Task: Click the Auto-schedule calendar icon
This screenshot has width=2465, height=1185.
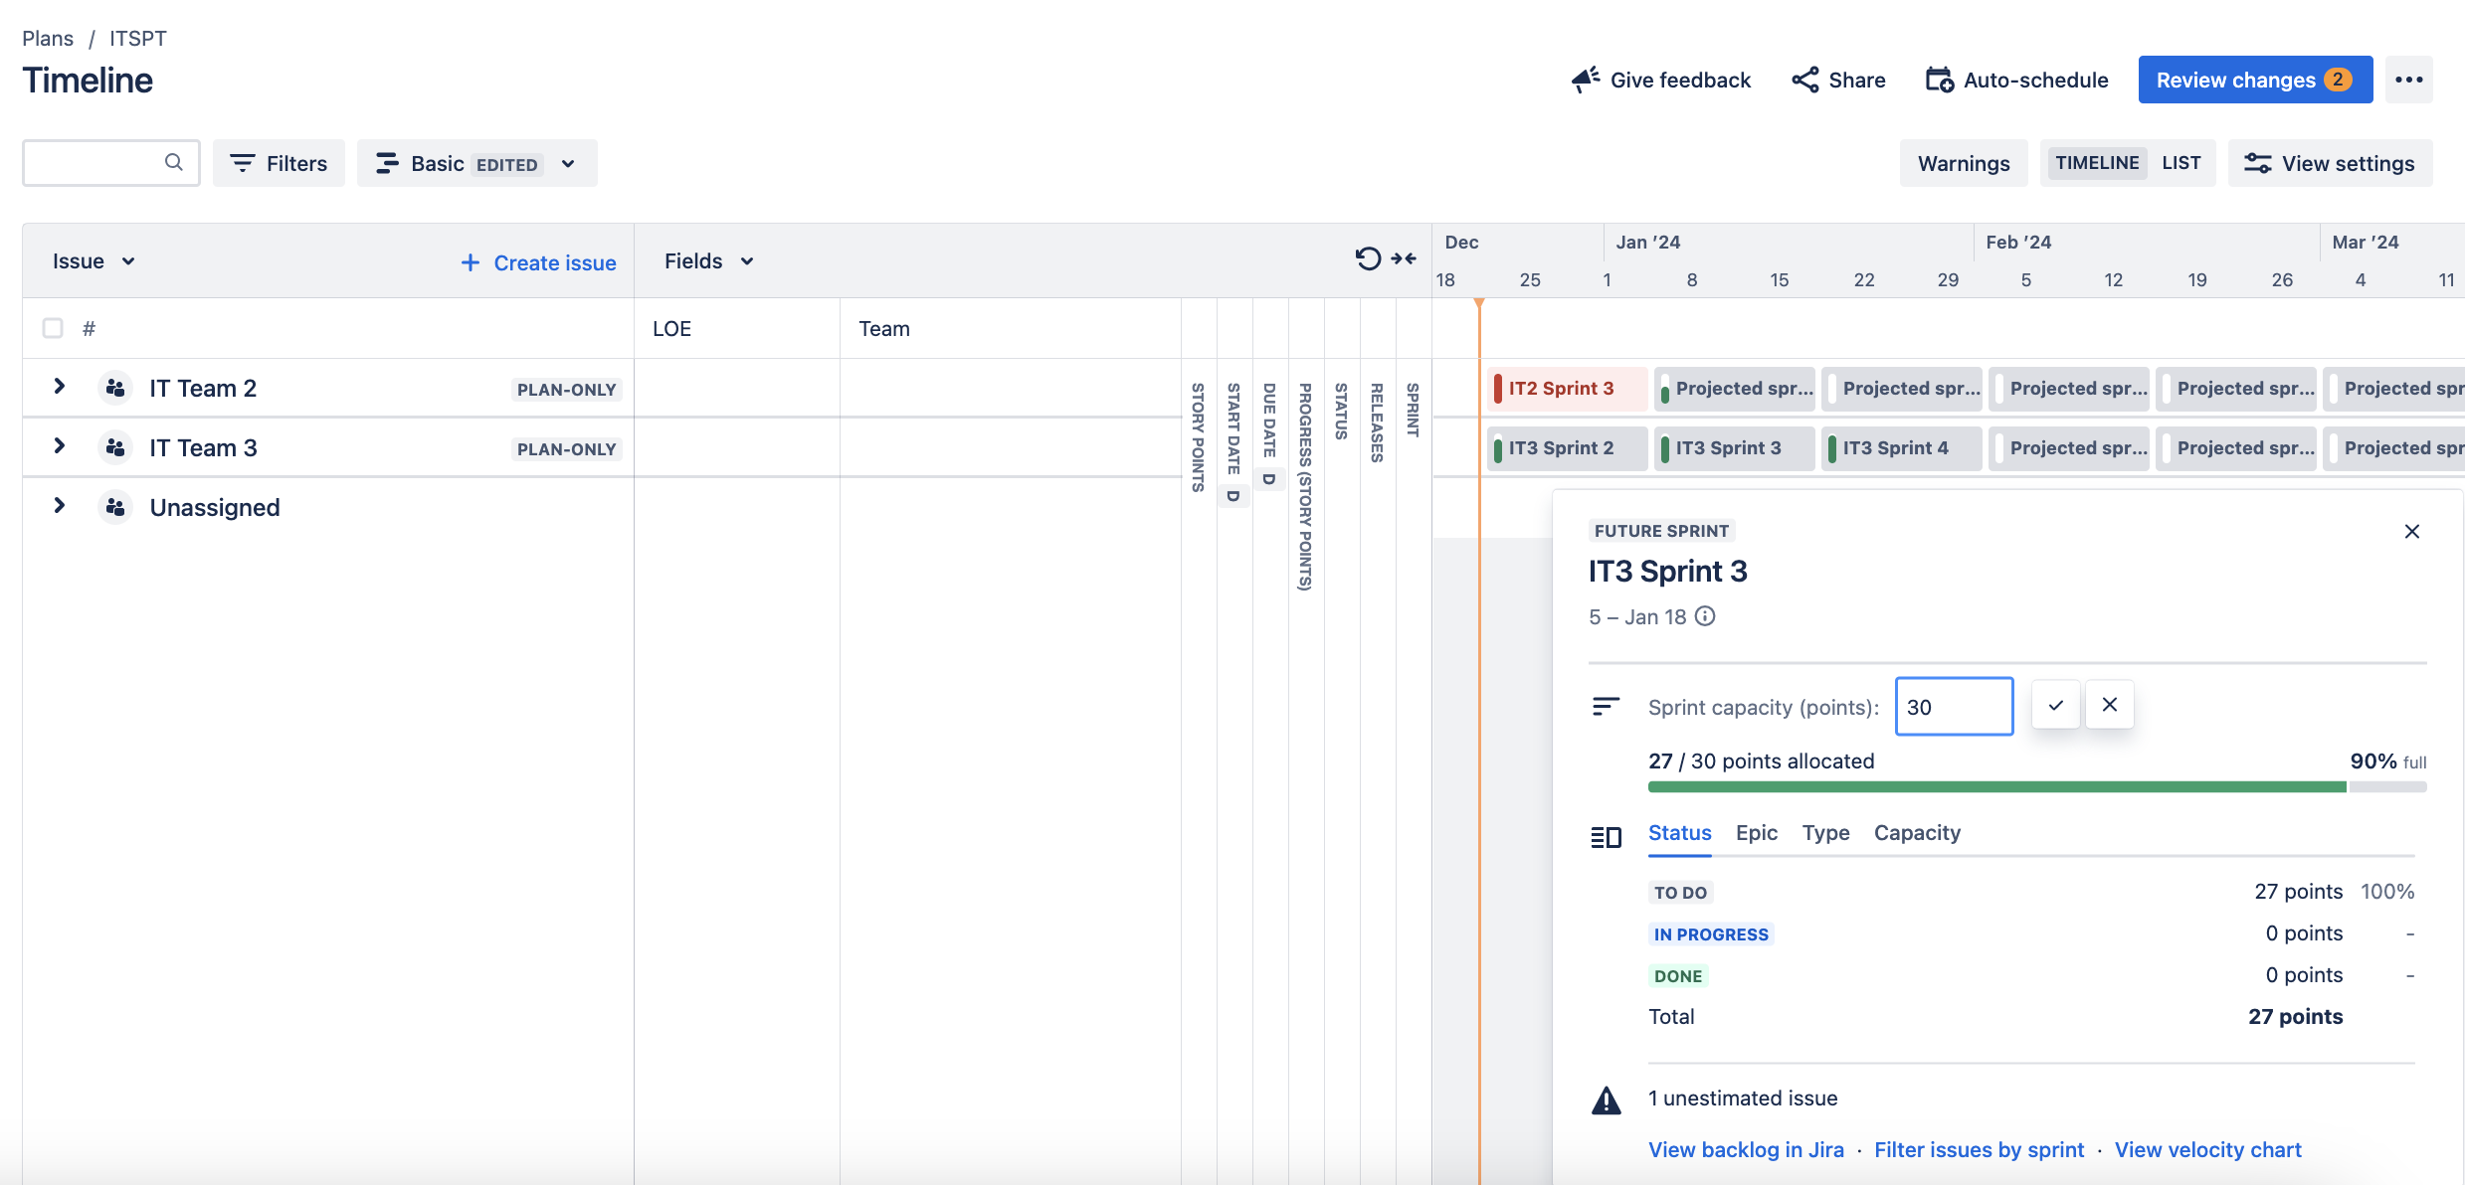Action: 1939,80
